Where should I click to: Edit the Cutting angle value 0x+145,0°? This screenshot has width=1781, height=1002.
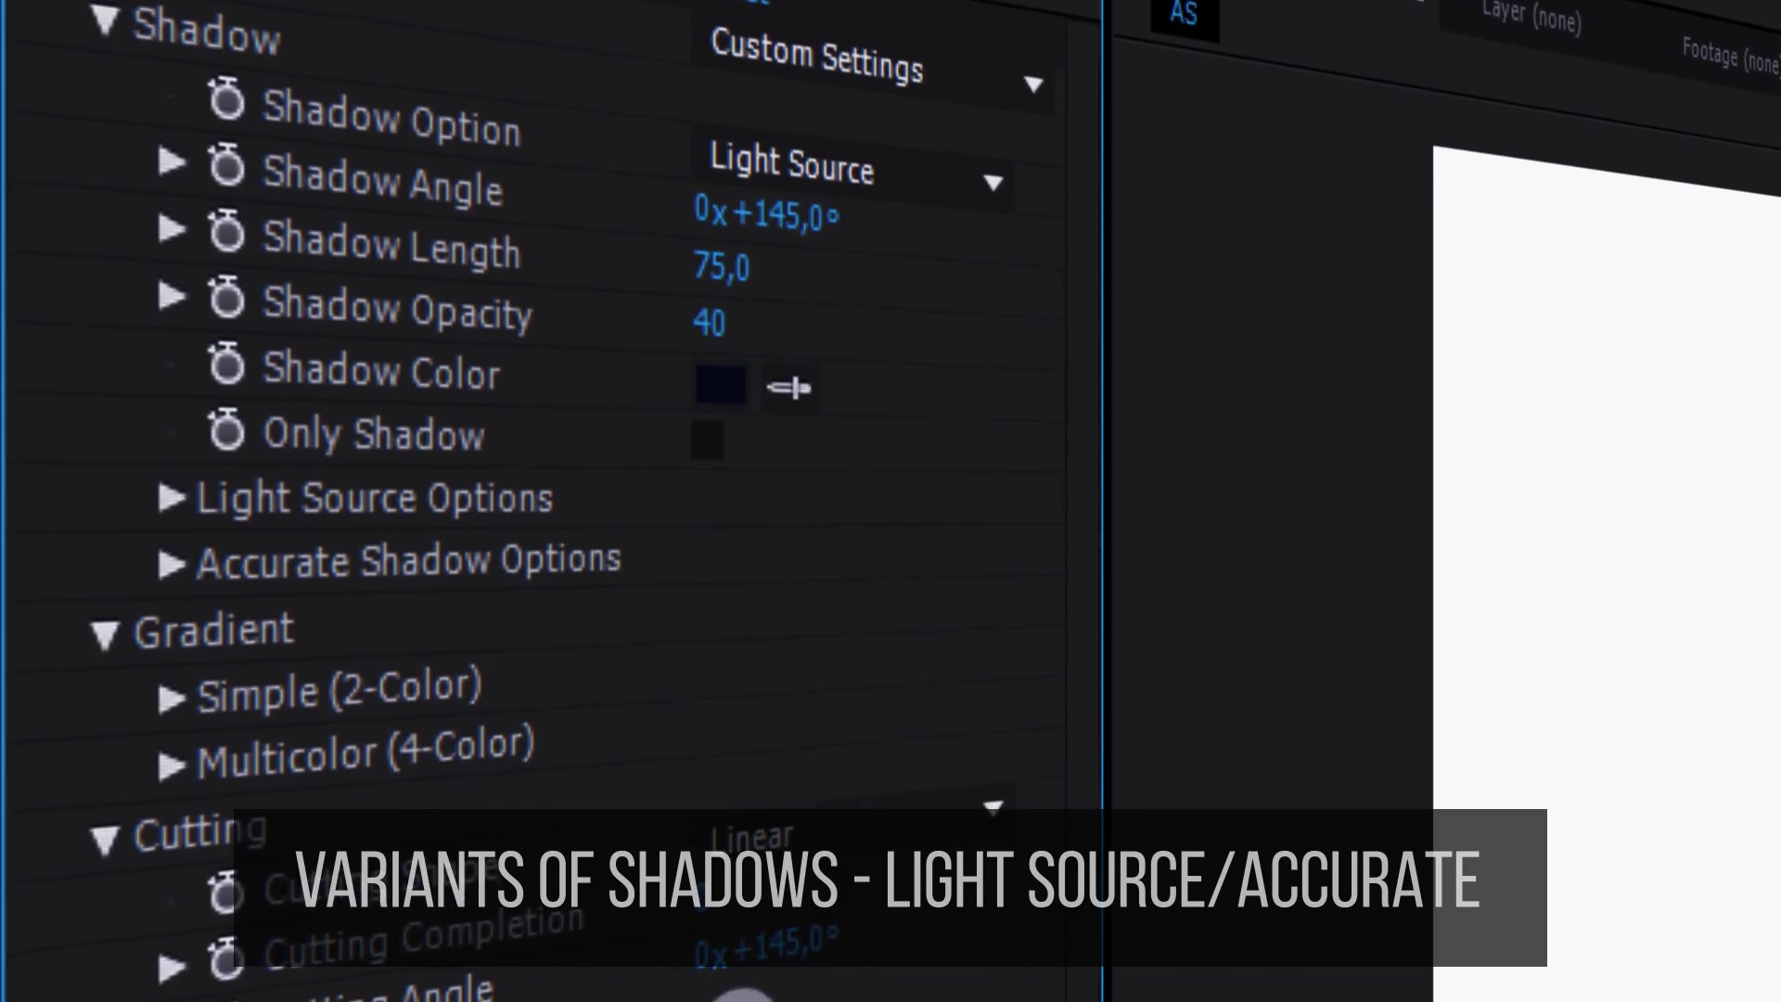point(766,948)
